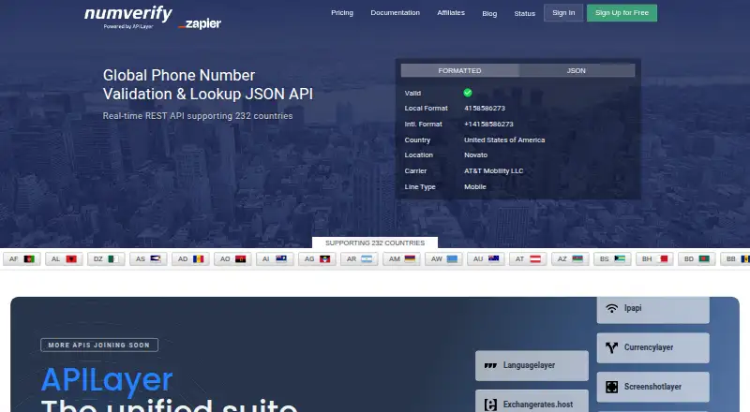This screenshot has height=412, width=750.
Task: Click the local format value 4158586273
Action: (x=485, y=108)
